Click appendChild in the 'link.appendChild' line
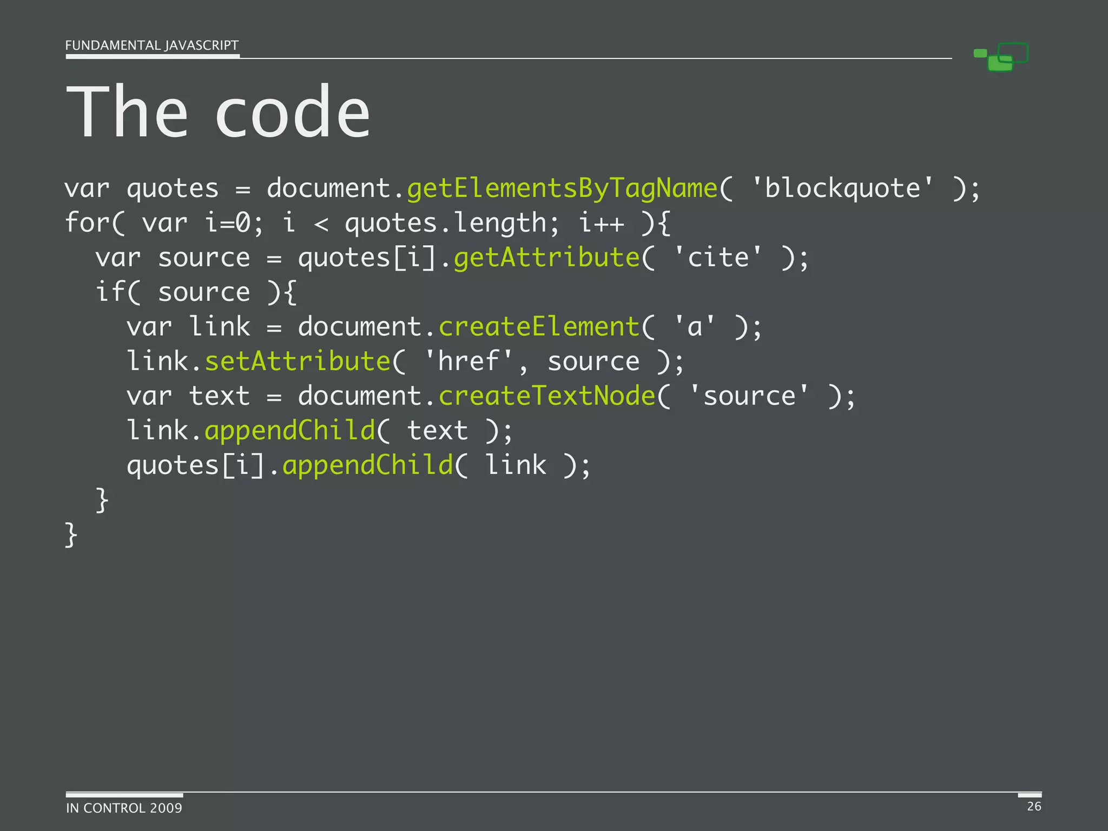This screenshot has width=1108, height=831. (290, 431)
